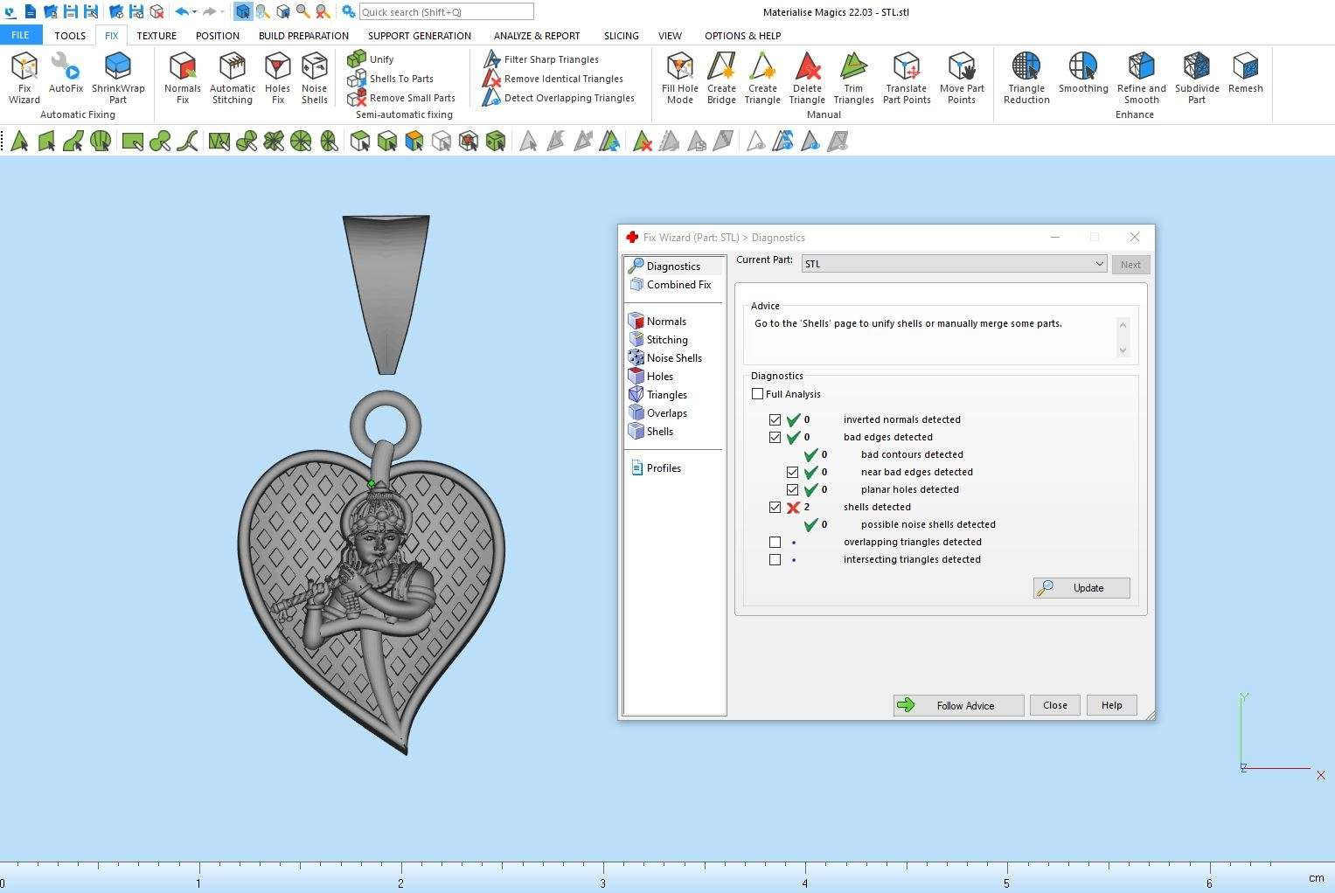Open the undo history dropdown arrow
This screenshot has width=1335, height=893.
point(195,12)
